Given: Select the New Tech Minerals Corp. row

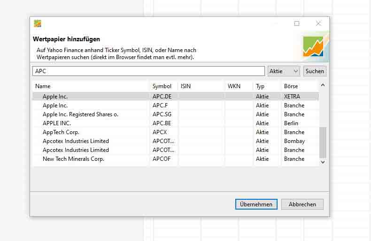Looking at the screenshot, I should click(x=176, y=159).
